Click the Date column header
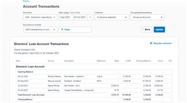 (x=18, y=61)
